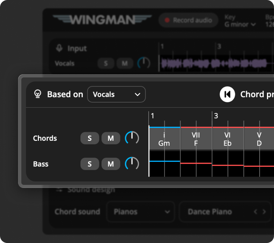Click the red record dot icon

(x=167, y=20)
